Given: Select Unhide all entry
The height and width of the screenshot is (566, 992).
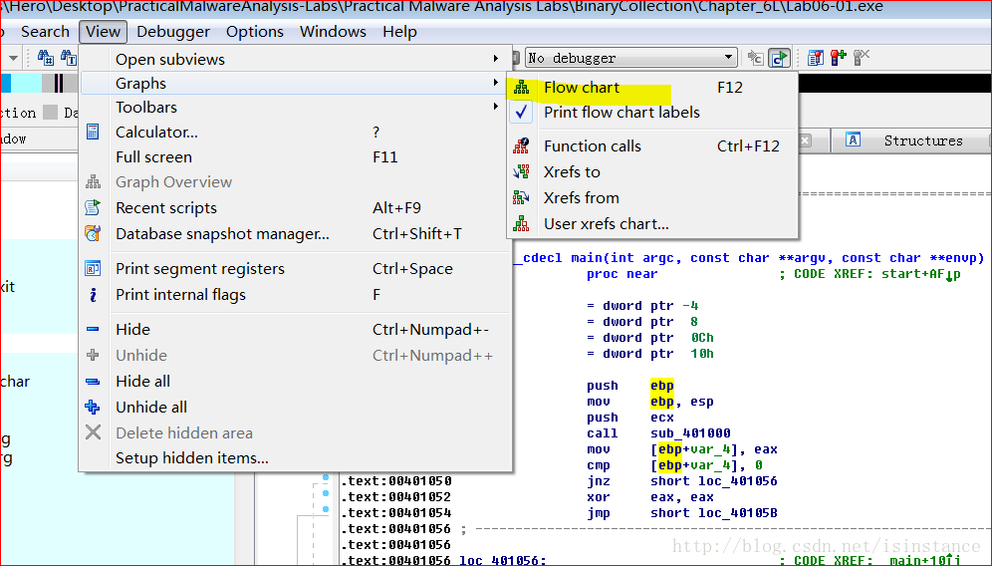Looking at the screenshot, I should click(x=296, y=408).
